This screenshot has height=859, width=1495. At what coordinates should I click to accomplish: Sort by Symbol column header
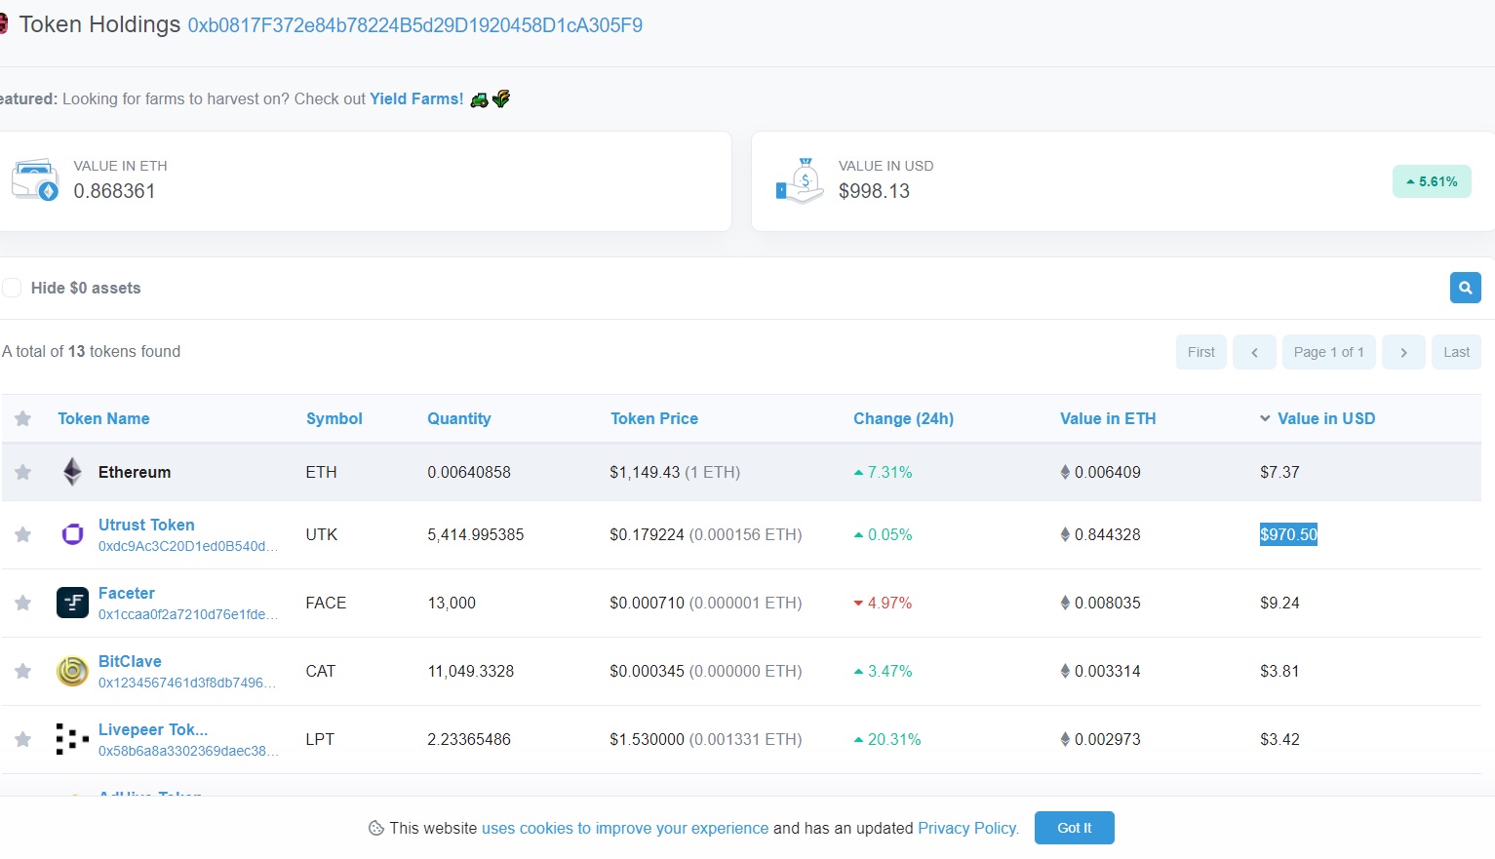click(334, 418)
